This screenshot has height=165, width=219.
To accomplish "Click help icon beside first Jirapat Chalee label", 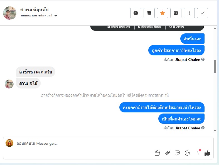I will click(x=203, y=59).
